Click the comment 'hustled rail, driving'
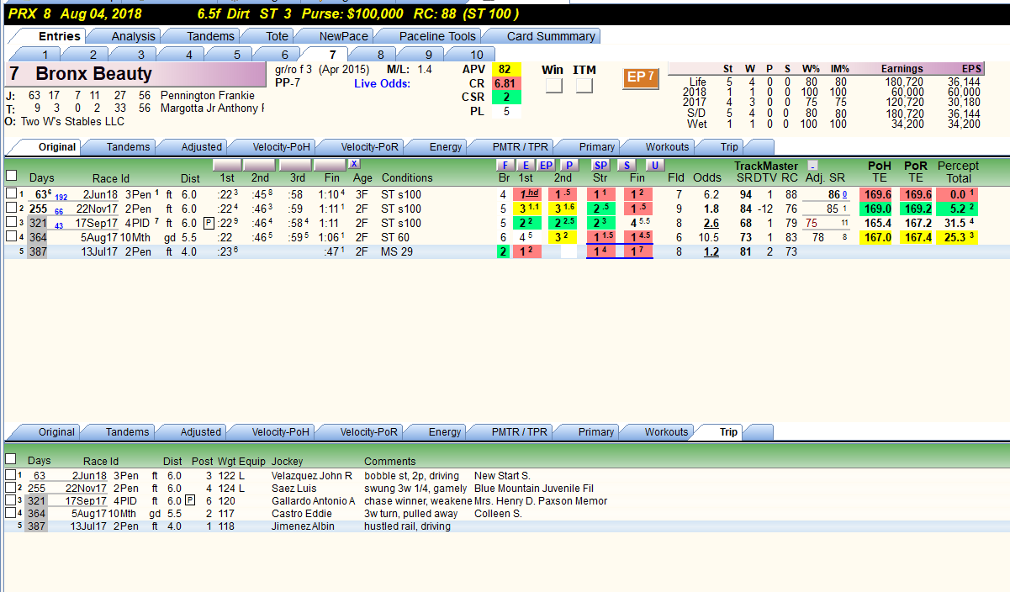Viewport: 1010px width, 592px height. click(x=407, y=526)
